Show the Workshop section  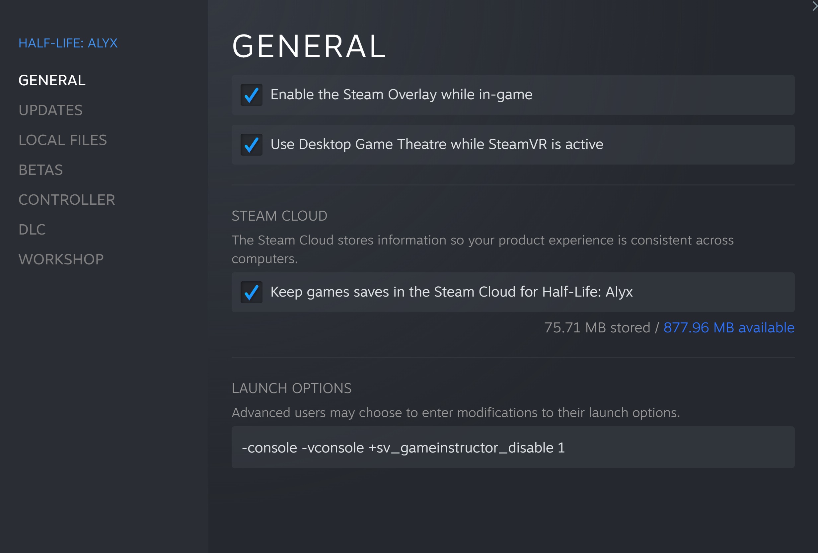click(x=61, y=260)
